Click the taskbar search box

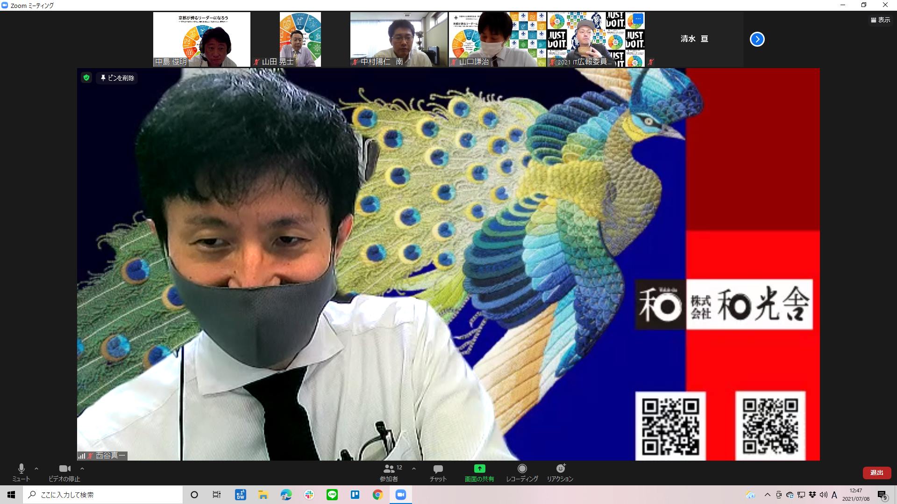tap(103, 495)
